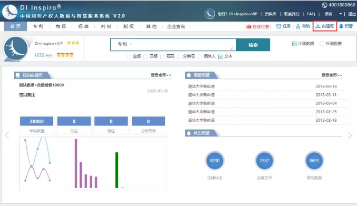Click 查看全部 in 增量预警 panel
This screenshot has width=357, height=206.
332,75
